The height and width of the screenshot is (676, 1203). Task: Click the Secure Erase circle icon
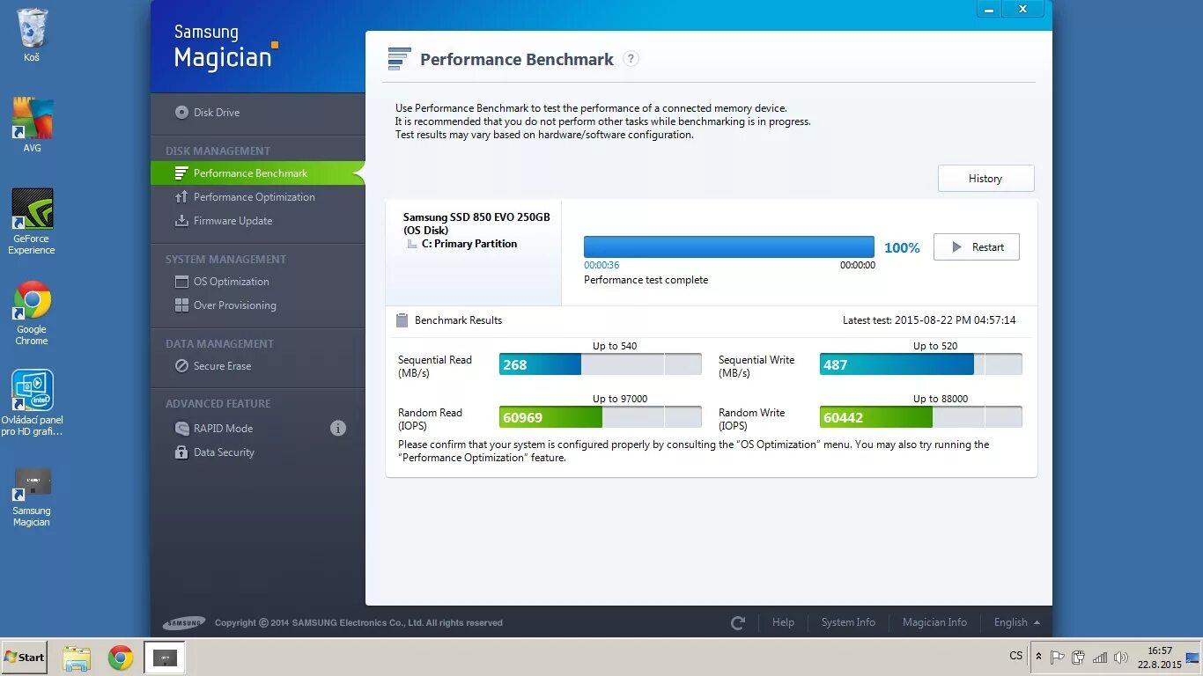(181, 366)
